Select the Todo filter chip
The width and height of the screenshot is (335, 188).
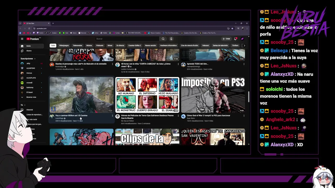53,45
